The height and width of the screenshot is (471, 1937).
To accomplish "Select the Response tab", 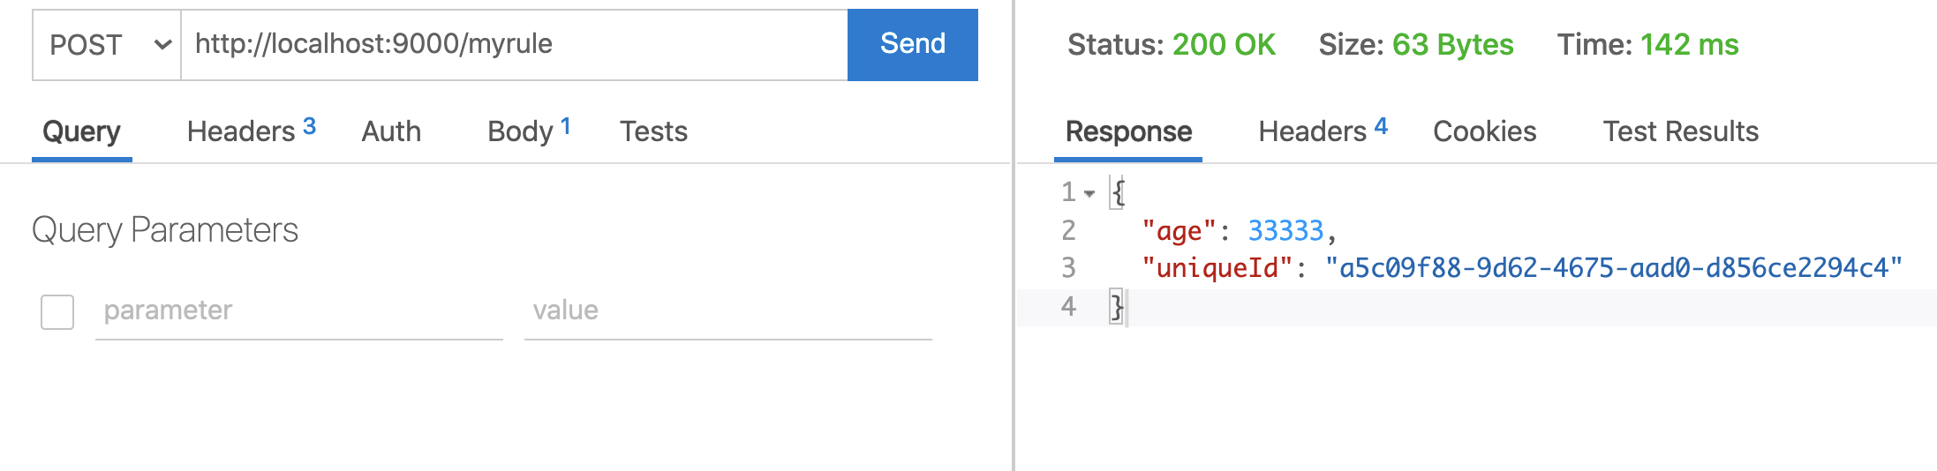I will coord(1128,132).
